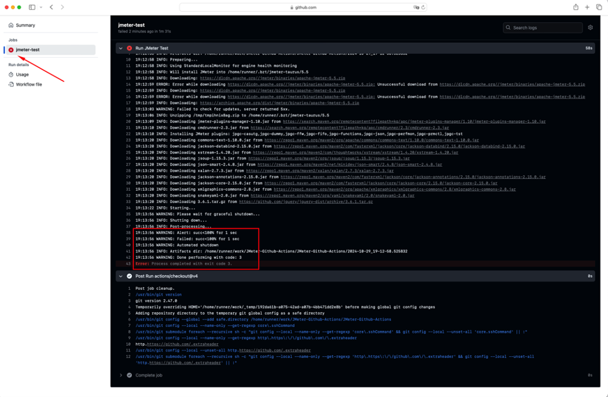Open the Summary page
The width and height of the screenshot is (608, 397).
click(x=25, y=25)
